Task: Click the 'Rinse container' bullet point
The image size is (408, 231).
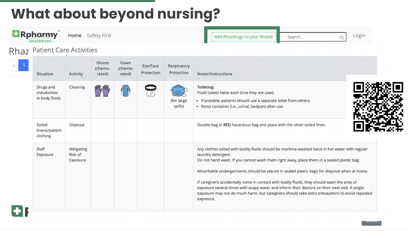Action: click(243, 106)
